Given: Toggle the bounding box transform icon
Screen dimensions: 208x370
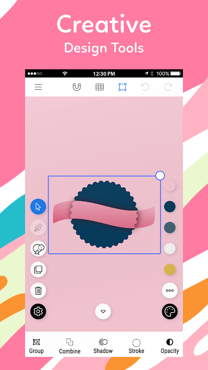Looking at the screenshot, I should [x=122, y=87].
